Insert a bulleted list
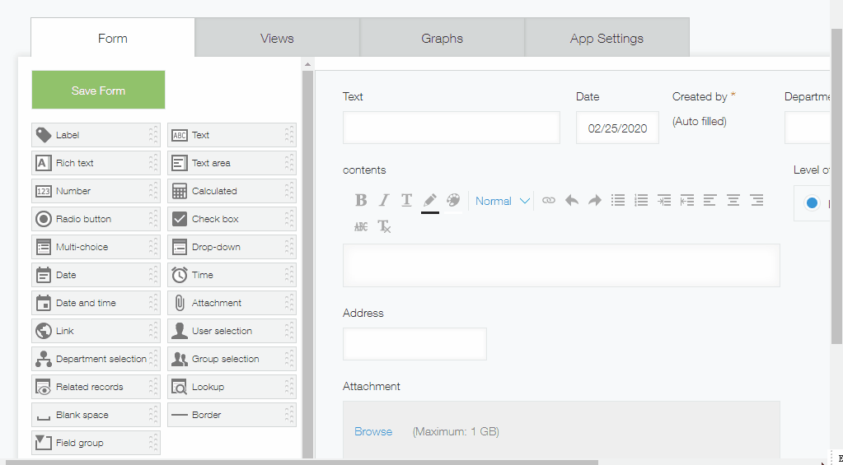 pos(618,201)
